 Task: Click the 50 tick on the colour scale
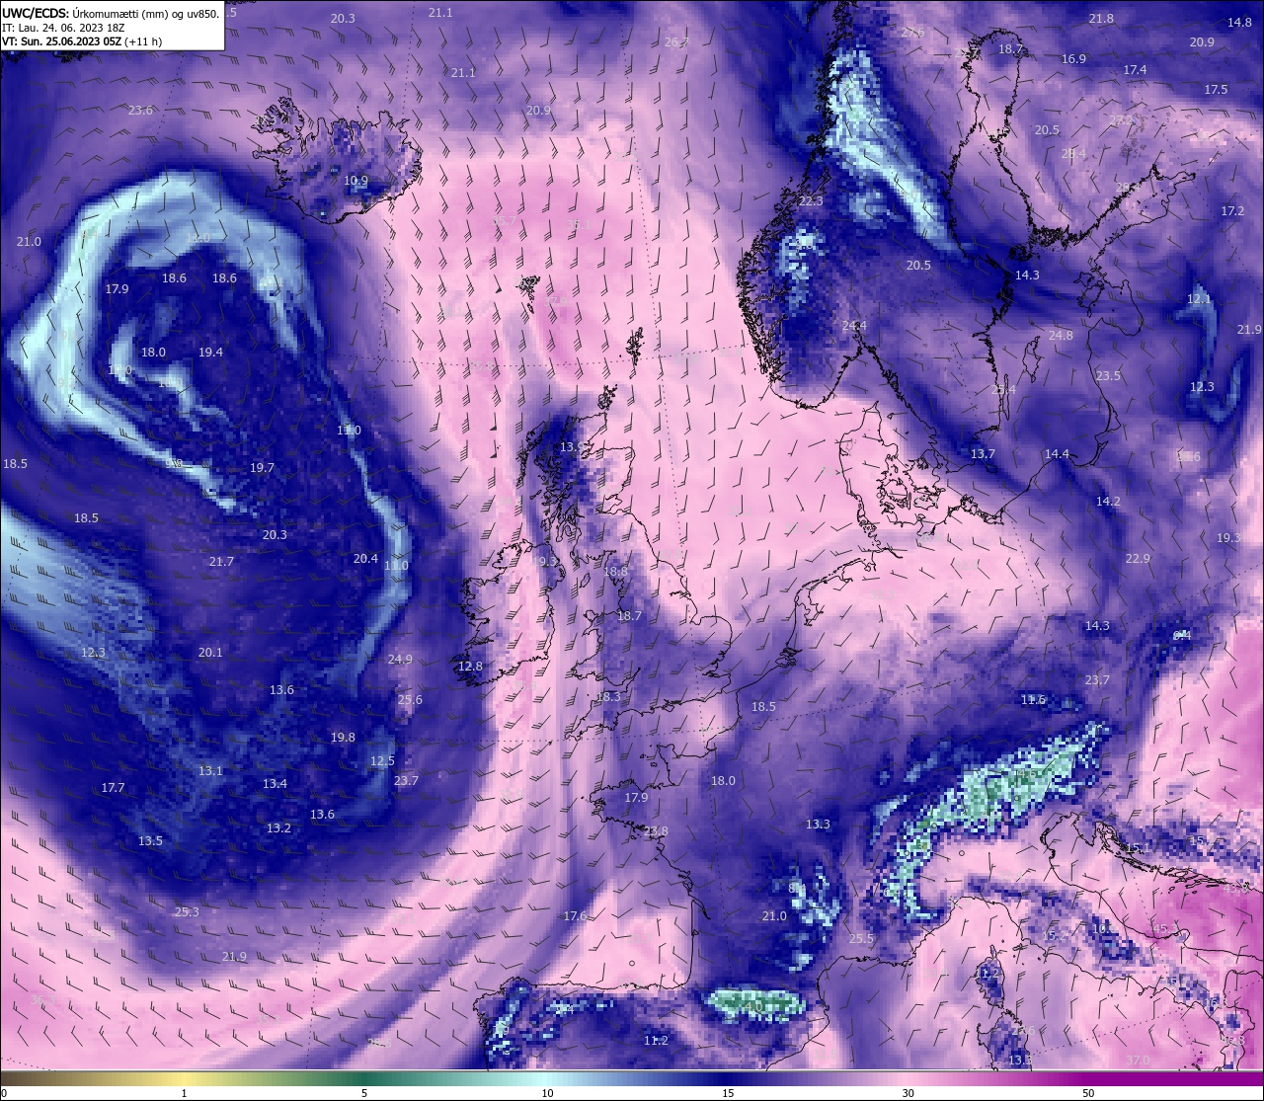click(x=1088, y=1093)
